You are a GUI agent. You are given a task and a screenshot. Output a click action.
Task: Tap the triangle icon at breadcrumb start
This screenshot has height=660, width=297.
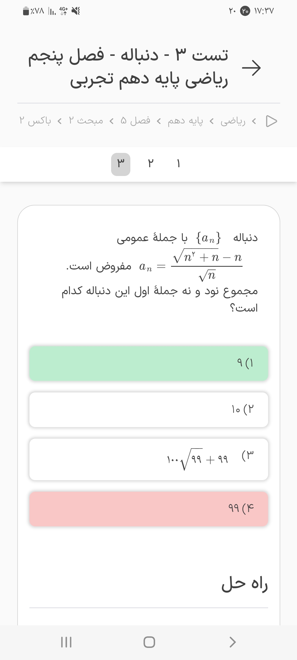pyautogui.click(x=271, y=121)
